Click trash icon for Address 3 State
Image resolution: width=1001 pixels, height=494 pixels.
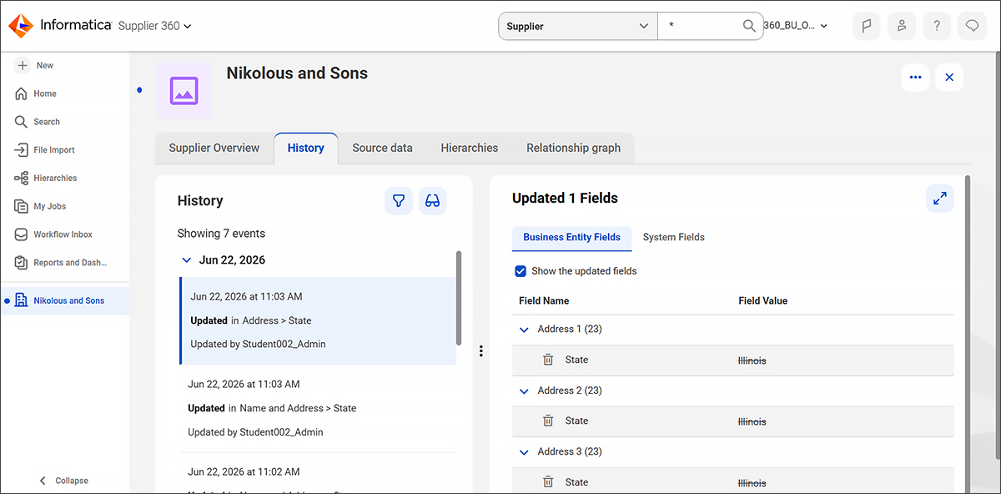[x=548, y=481]
